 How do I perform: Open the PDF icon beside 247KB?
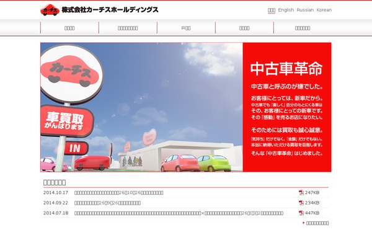tap(301, 192)
